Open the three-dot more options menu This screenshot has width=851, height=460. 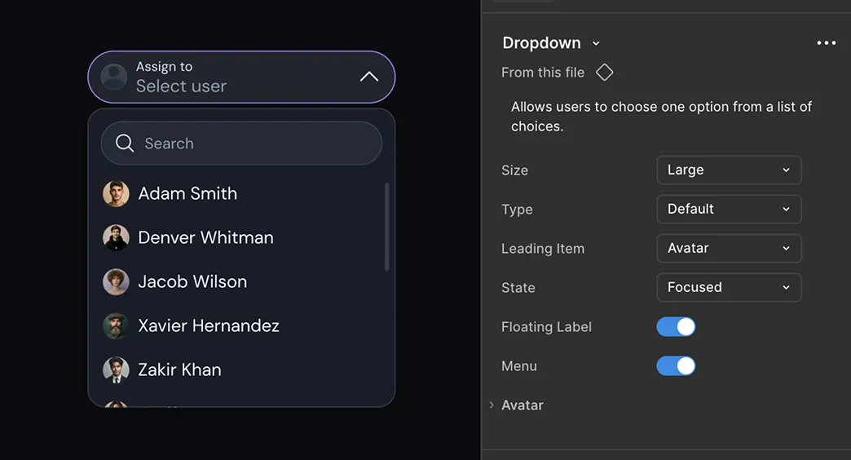826,43
